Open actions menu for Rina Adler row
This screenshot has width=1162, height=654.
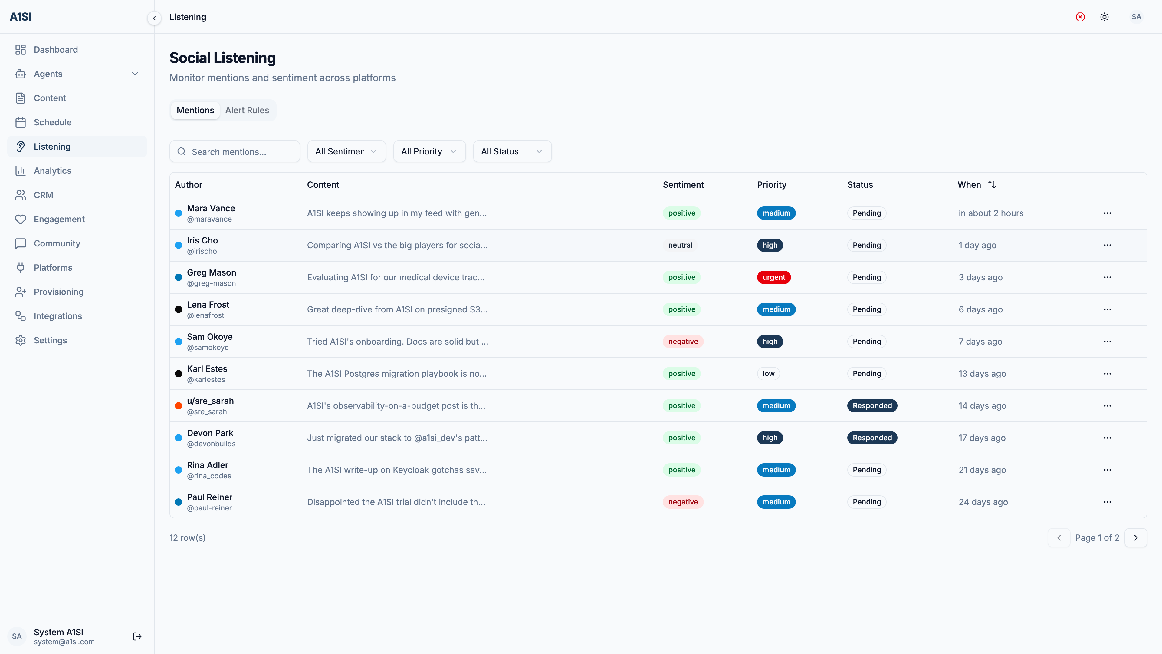[x=1108, y=469]
